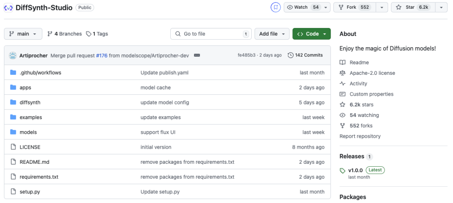Open the Packages heading
The height and width of the screenshot is (203, 453).
353,197
